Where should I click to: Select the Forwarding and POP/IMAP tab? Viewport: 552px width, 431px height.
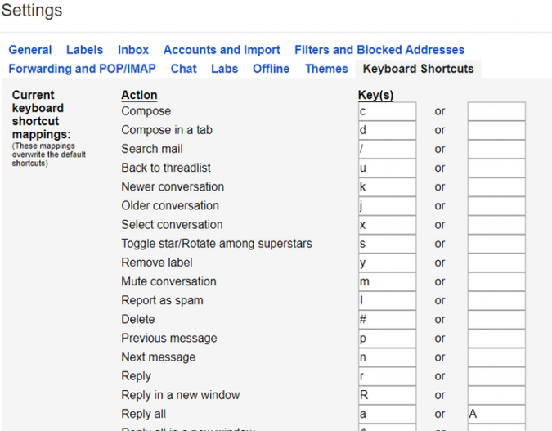coord(82,69)
